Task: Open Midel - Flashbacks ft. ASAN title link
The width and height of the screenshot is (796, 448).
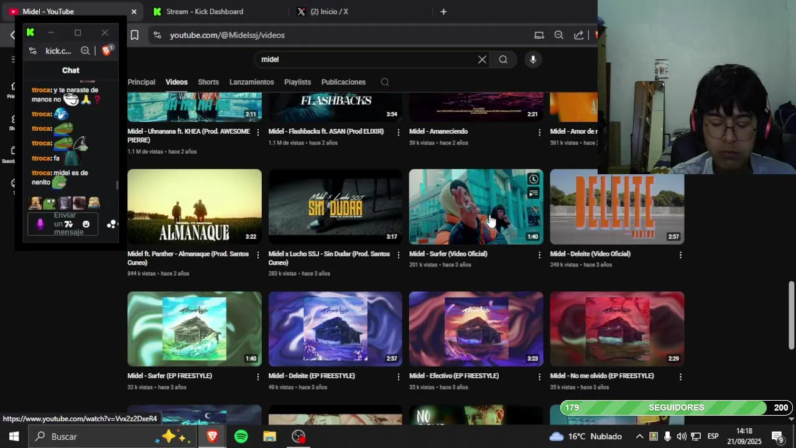Action: click(326, 131)
